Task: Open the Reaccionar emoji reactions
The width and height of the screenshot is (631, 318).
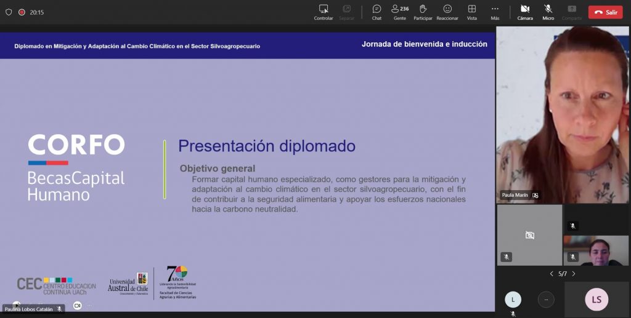Action: 447,12
